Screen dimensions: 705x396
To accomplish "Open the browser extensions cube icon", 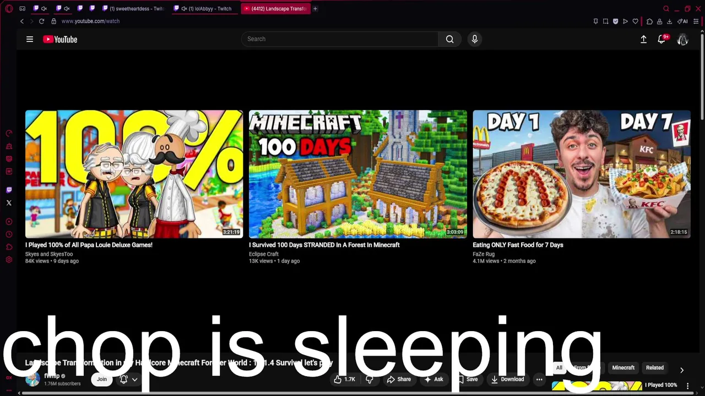I will [649, 21].
